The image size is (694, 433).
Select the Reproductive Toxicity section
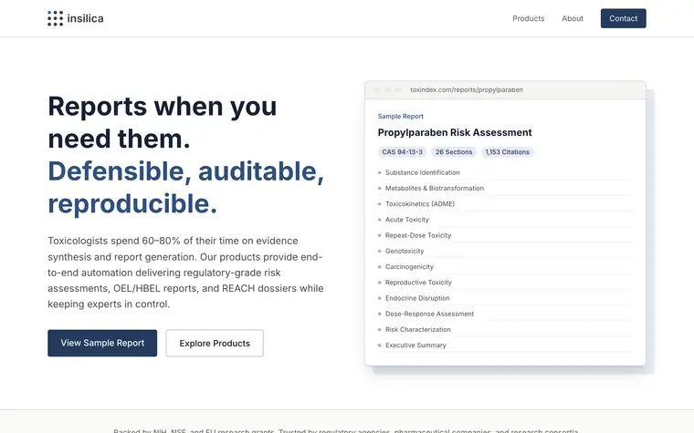tap(505, 283)
